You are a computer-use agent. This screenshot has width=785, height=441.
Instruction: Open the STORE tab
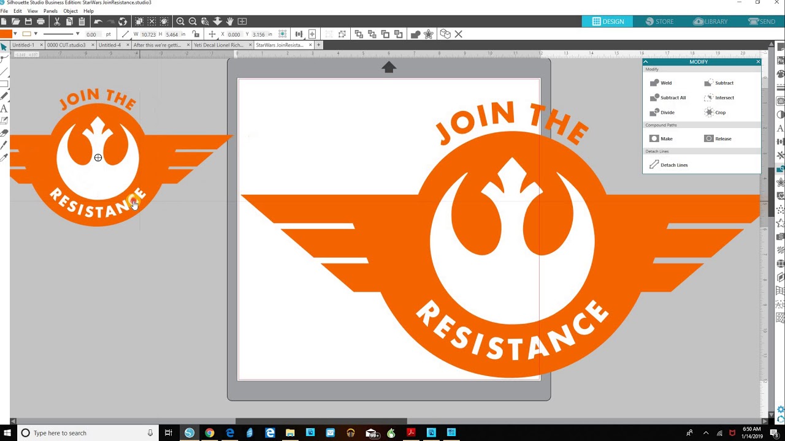click(659, 21)
